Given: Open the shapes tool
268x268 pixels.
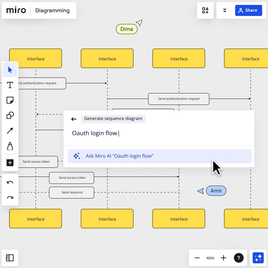Looking at the screenshot, I should click(x=10, y=115).
